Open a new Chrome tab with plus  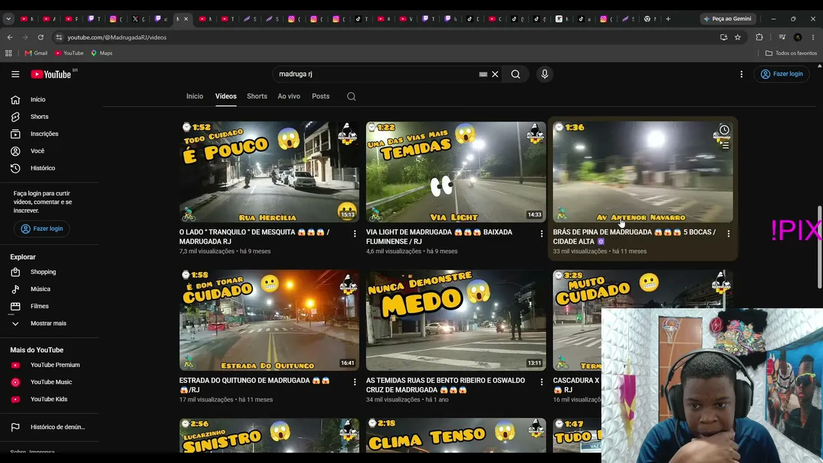(x=668, y=19)
